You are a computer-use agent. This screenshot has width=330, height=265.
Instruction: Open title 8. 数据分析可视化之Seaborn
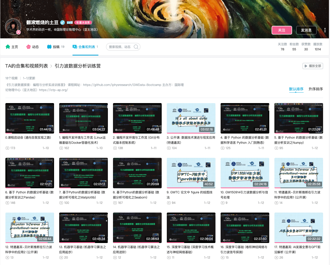(x=136, y=195)
